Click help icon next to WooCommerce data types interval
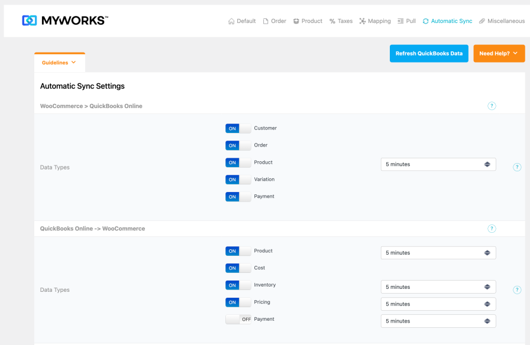 (517, 167)
